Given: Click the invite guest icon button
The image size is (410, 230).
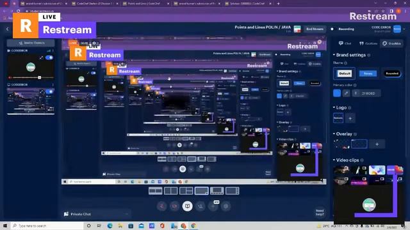Looking at the screenshot, I should pyautogui.click(x=201, y=206).
